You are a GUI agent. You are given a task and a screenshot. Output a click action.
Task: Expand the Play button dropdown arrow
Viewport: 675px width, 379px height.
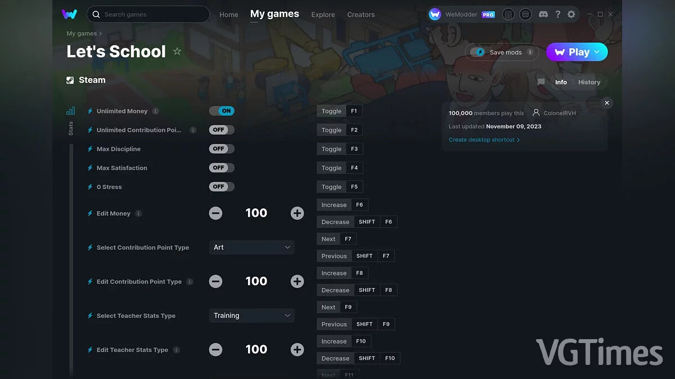597,52
